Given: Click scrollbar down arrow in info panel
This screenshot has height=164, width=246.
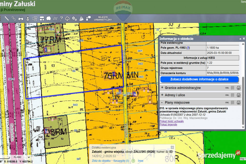Looking at the screenshot, I should [243, 127].
